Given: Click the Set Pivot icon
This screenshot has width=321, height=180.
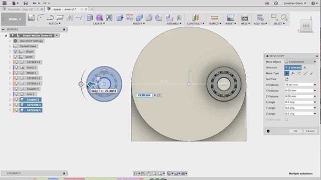Looking at the screenshot, I should (286, 79).
